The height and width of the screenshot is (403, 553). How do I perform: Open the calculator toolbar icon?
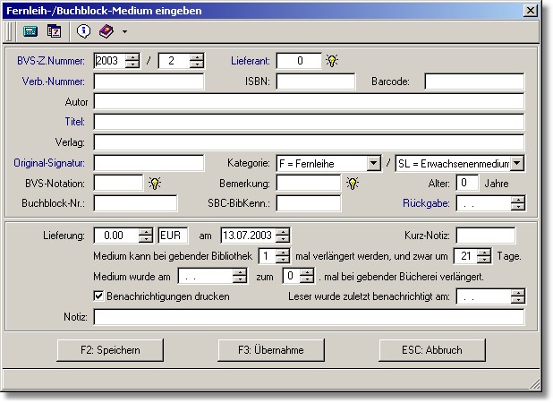click(30, 30)
